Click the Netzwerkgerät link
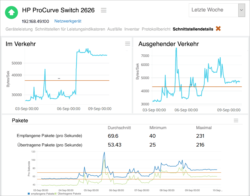Screen dimensions: 250x196 (x=67, y=21)
